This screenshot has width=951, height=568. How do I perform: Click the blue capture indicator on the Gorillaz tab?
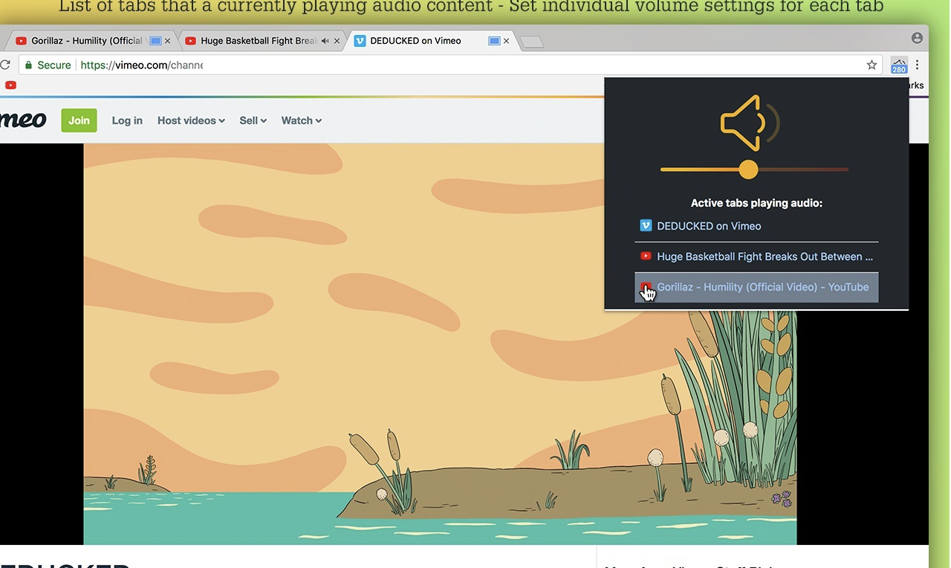[156, 41]
